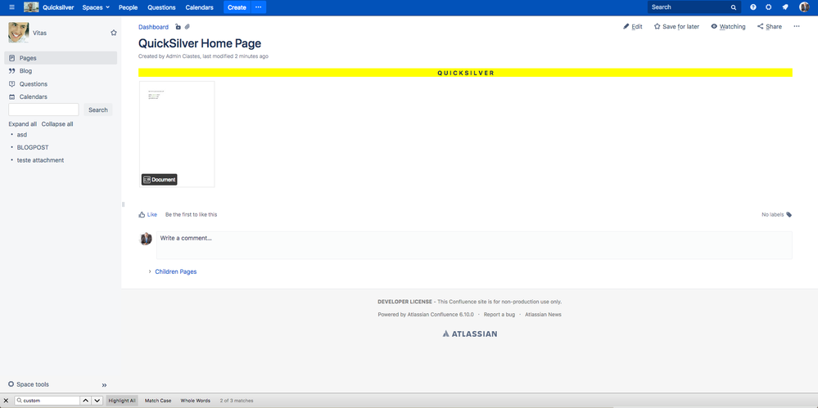Open Calendars in the top navigation

pos(199,7)
